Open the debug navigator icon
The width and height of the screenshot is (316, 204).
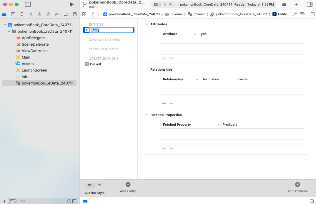point(57,14)
